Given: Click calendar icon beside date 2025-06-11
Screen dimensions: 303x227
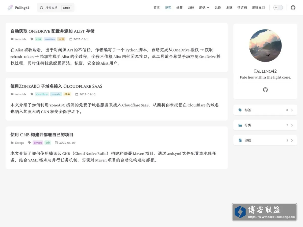Looking at the screenshot, I should (71, 39).
